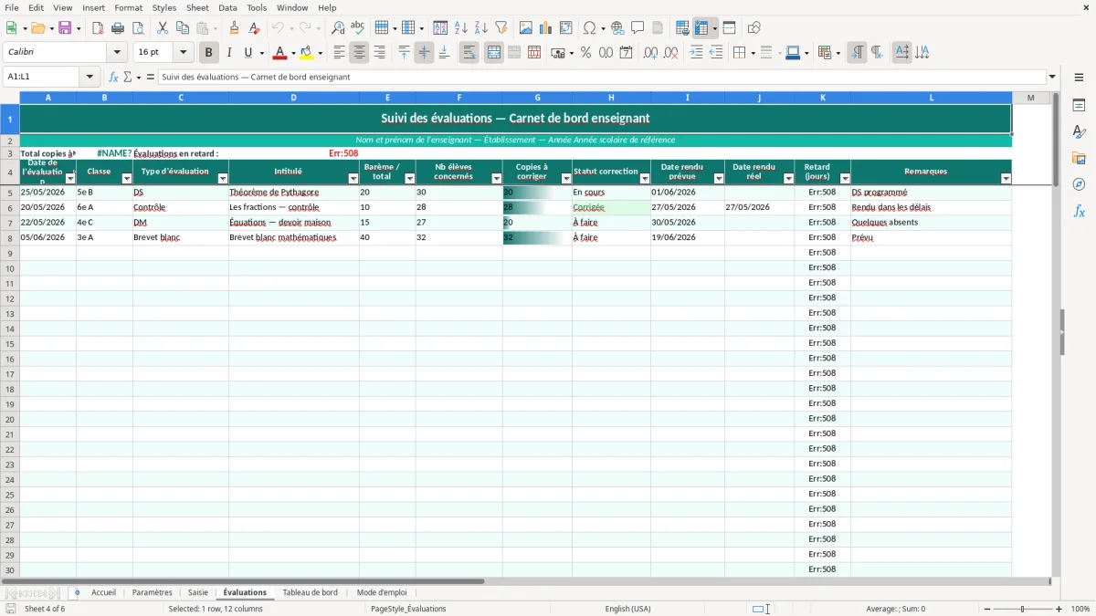1096x616 pixels.
Task: Run the spelling check
Action: coord(358,28)
